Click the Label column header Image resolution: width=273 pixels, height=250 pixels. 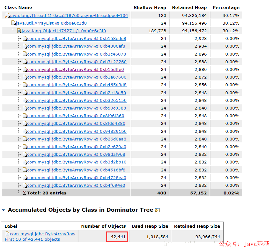click(x=11, y=226)
